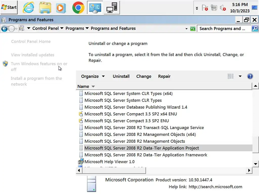Expand dropdown arrow after Control Panel breadcrumb
Viewport: 259px width, 194px height.
tap(62, 28)
